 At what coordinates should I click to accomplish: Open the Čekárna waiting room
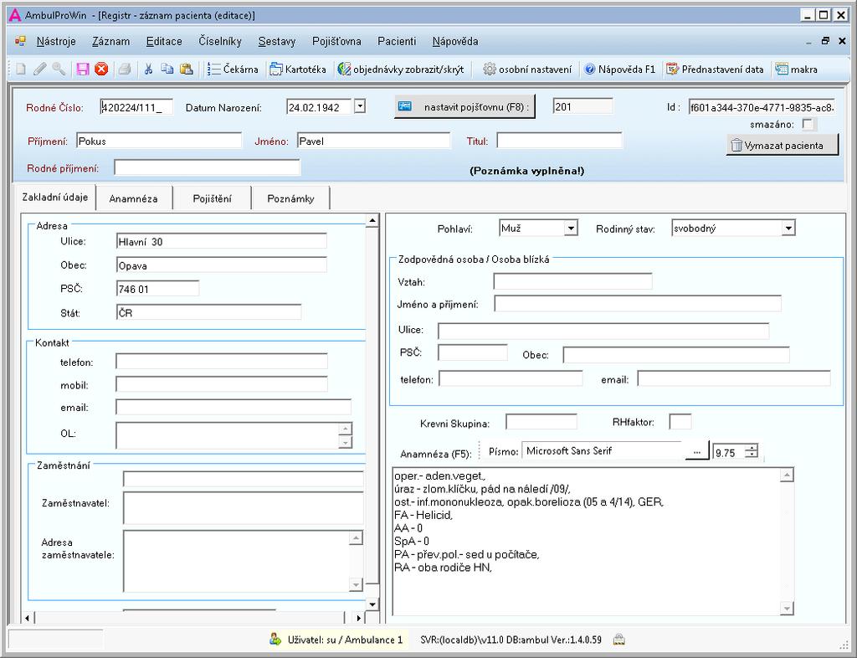233,69
